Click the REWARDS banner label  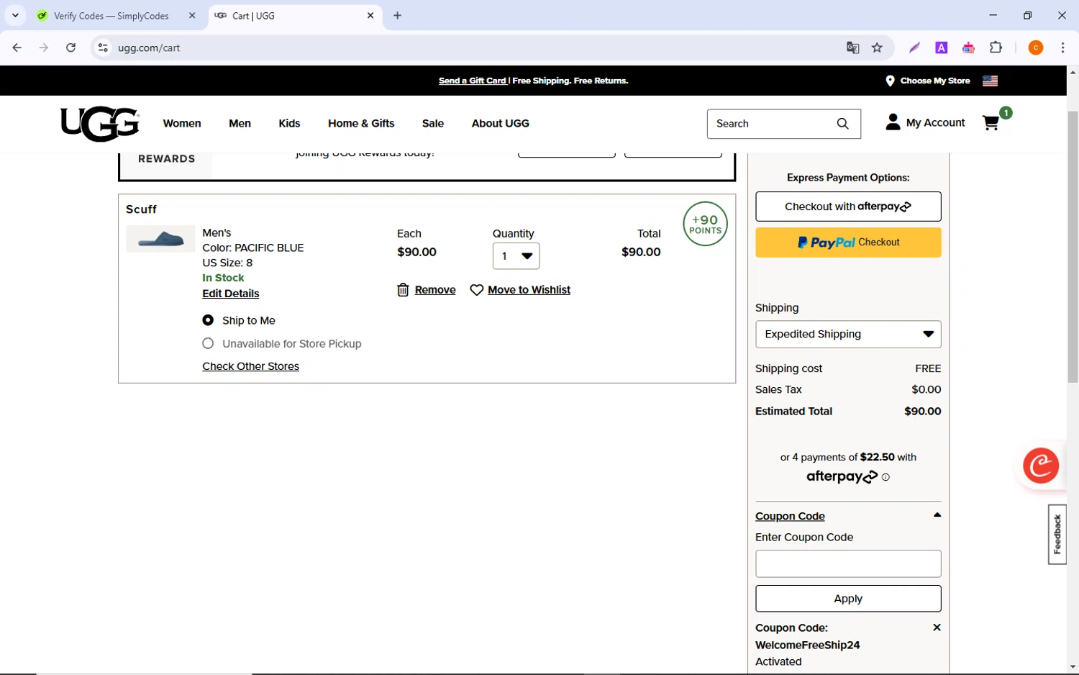click(166, 159)
